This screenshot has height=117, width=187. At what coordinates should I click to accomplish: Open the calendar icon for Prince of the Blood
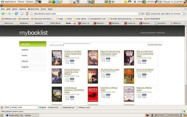click(x=144, y=75)
